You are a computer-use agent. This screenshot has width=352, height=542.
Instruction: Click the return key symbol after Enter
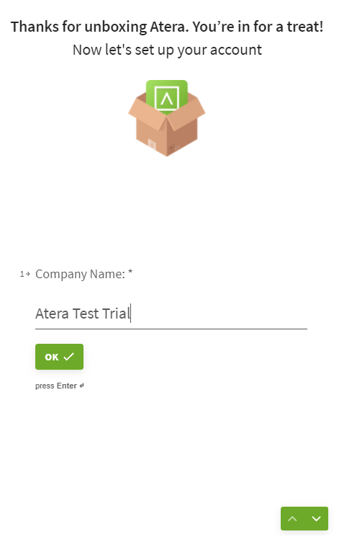[81, 386]
